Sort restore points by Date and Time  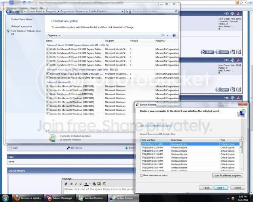[155, 140]
